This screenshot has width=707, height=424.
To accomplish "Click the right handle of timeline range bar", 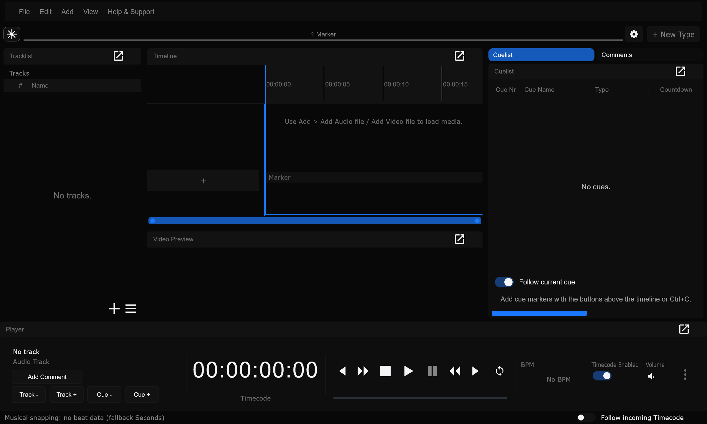I will click(x=477, y=221).
